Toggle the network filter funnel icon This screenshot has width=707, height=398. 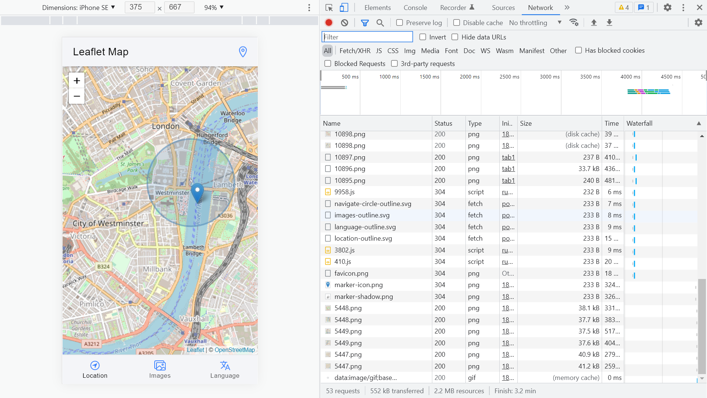pyautogui.click(x=365, y=23)
